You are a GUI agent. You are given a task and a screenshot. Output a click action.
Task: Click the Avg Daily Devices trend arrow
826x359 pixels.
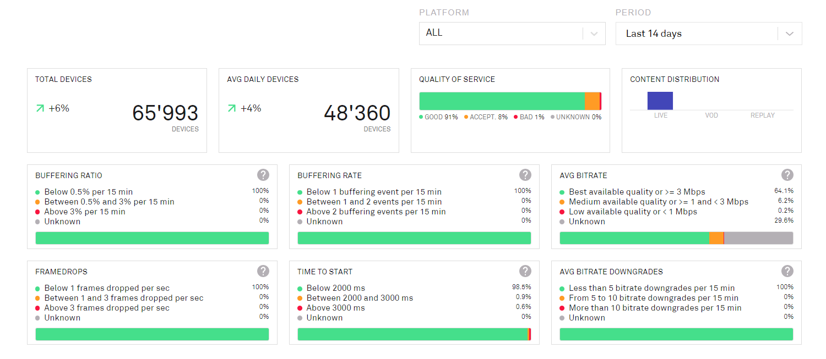[x=231, y=108]
